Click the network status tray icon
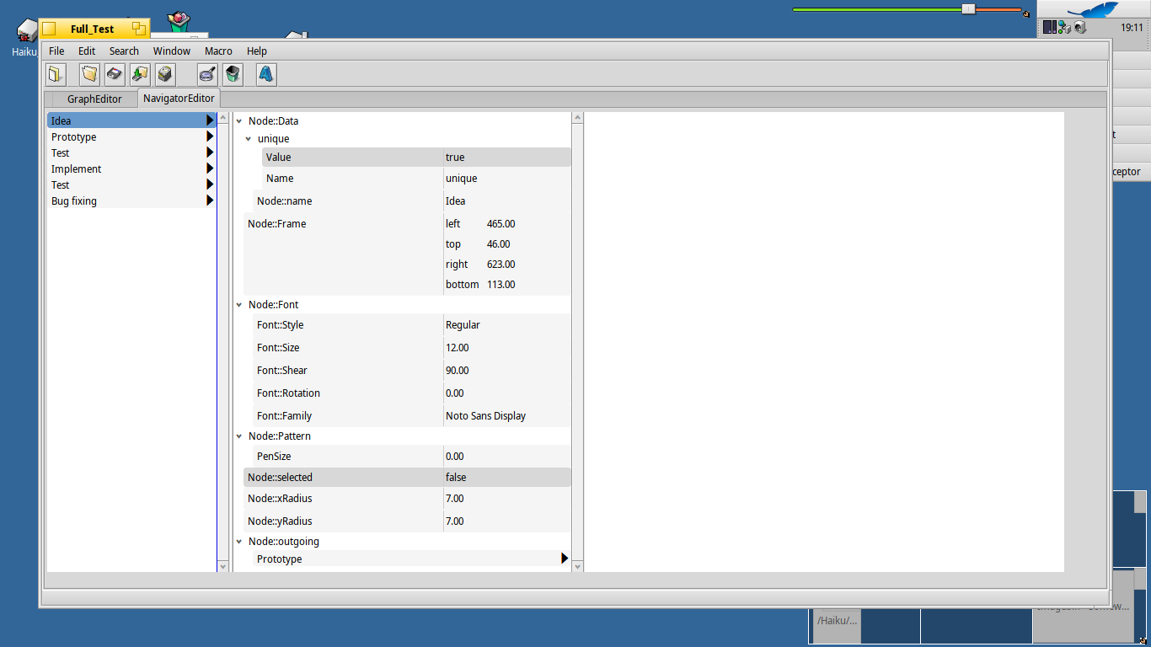This screenshot has width=1151, height=647. [x=1064, y=28]
